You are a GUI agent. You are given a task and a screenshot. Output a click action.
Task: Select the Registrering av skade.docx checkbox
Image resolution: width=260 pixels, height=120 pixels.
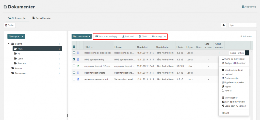click(74, 53)
